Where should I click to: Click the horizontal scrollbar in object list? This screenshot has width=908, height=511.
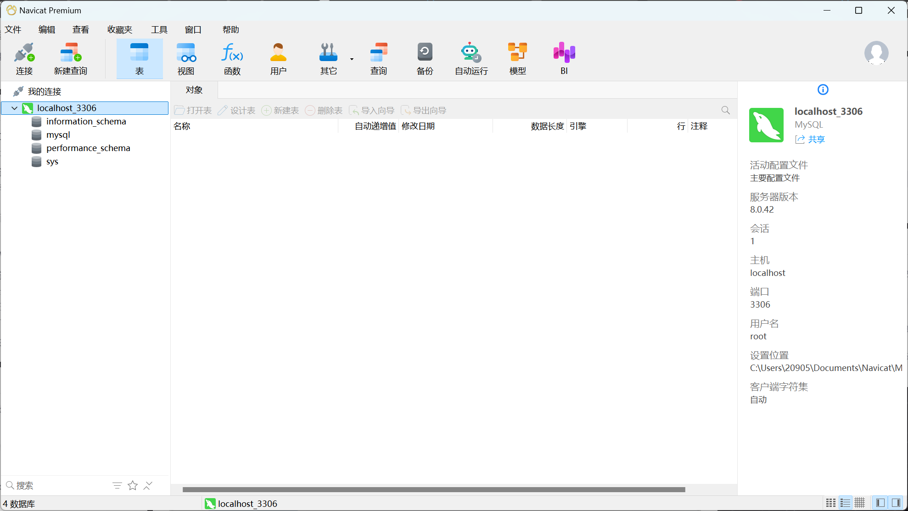point(433,489)
